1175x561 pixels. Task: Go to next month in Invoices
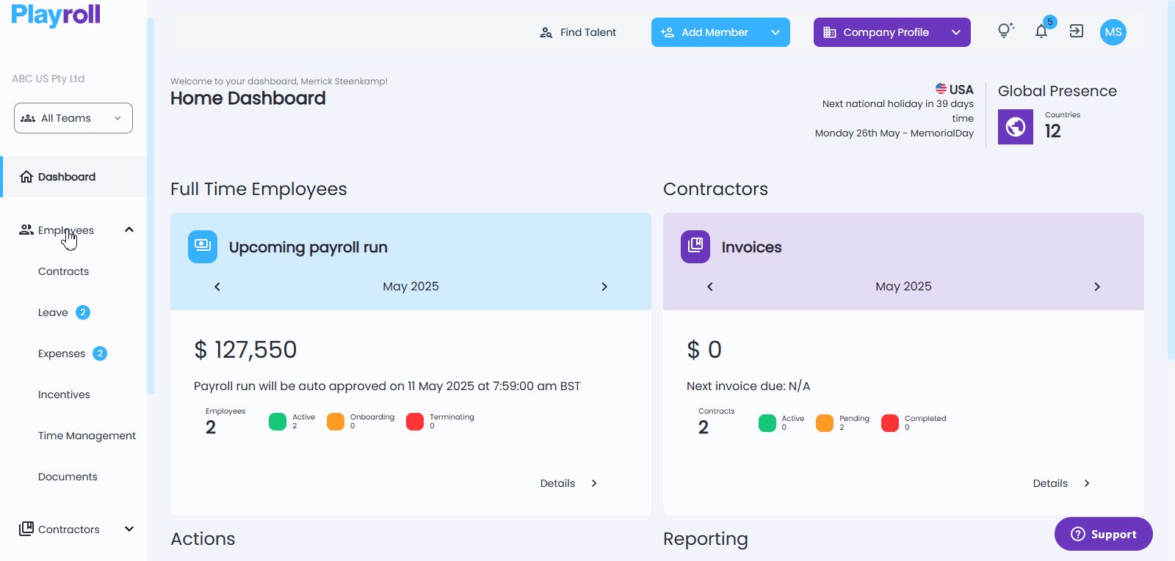(1097, 287)
